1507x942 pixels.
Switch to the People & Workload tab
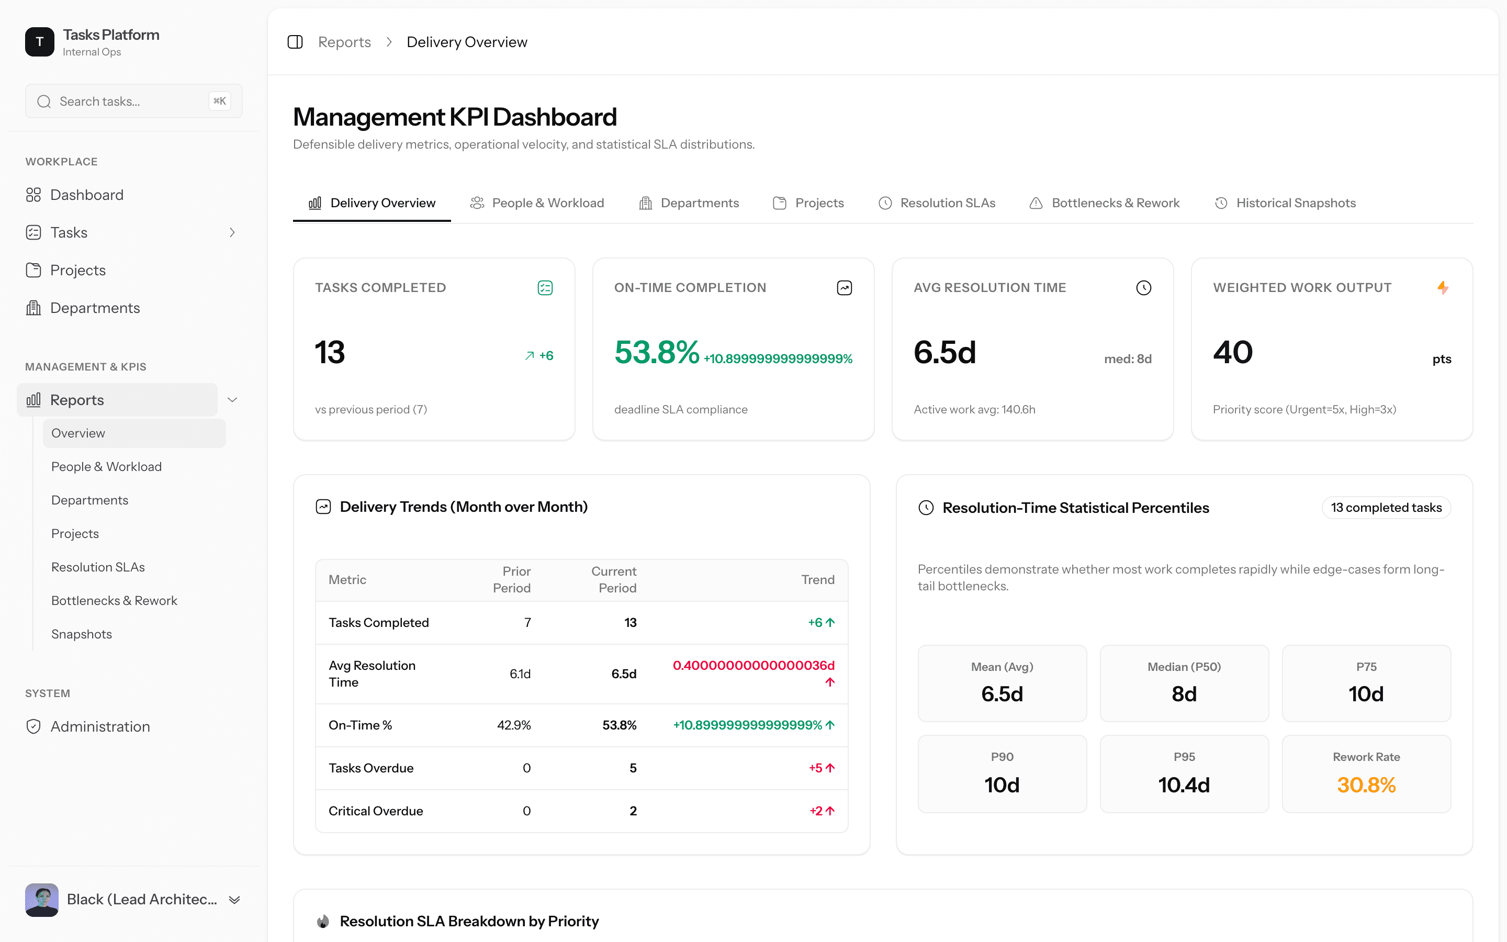[537, 203]
